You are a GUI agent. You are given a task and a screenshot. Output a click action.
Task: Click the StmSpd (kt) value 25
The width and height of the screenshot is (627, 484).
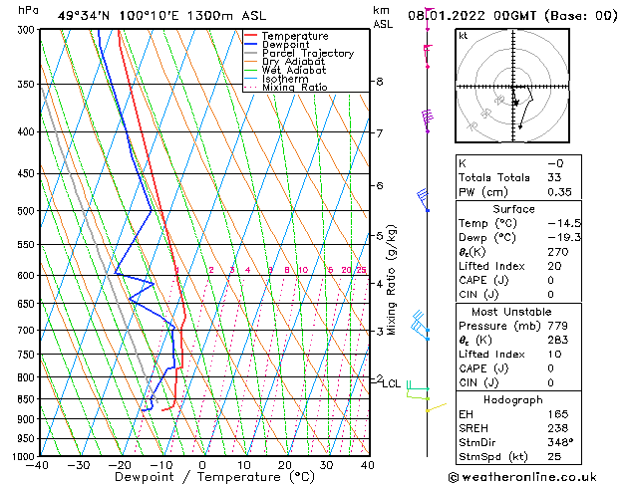pyautogui.click(x=554, y=456)
